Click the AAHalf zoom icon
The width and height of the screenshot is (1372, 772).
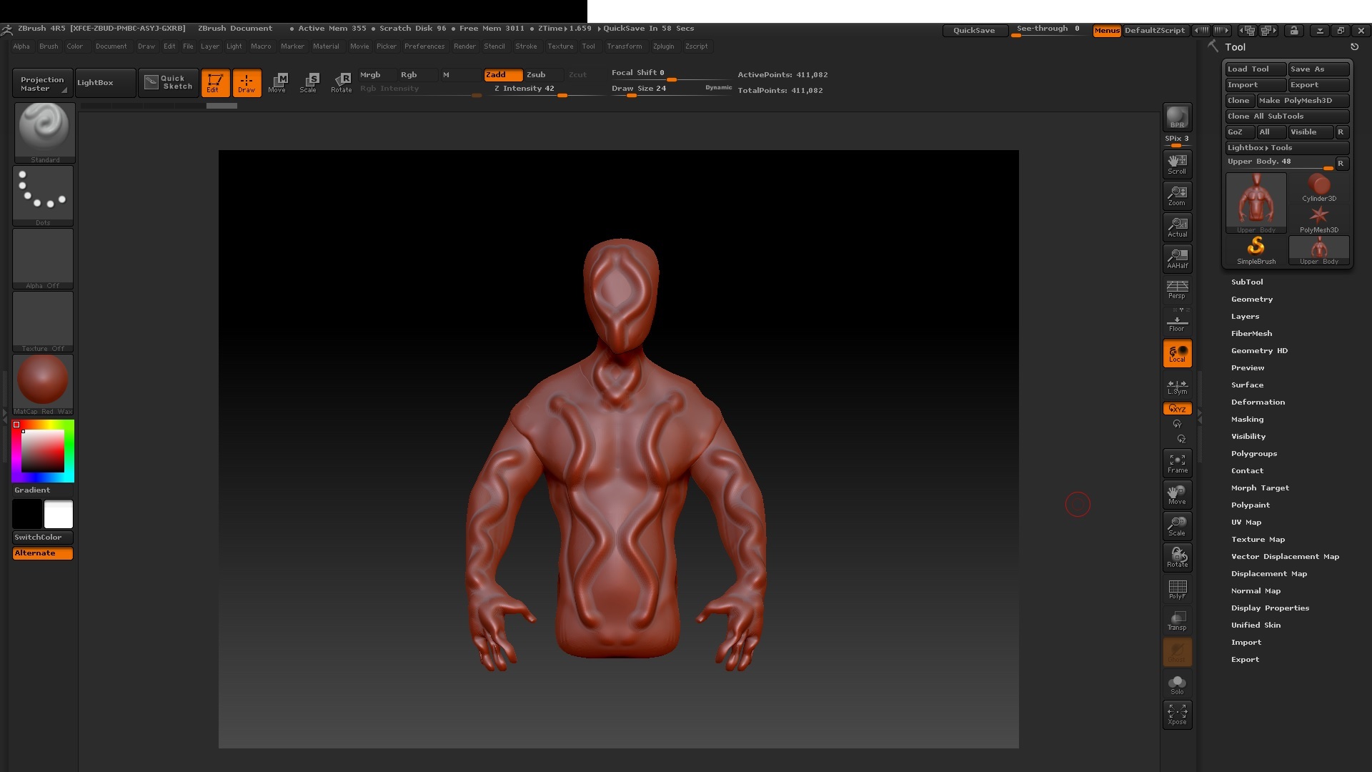click(x=1177, y=258)
